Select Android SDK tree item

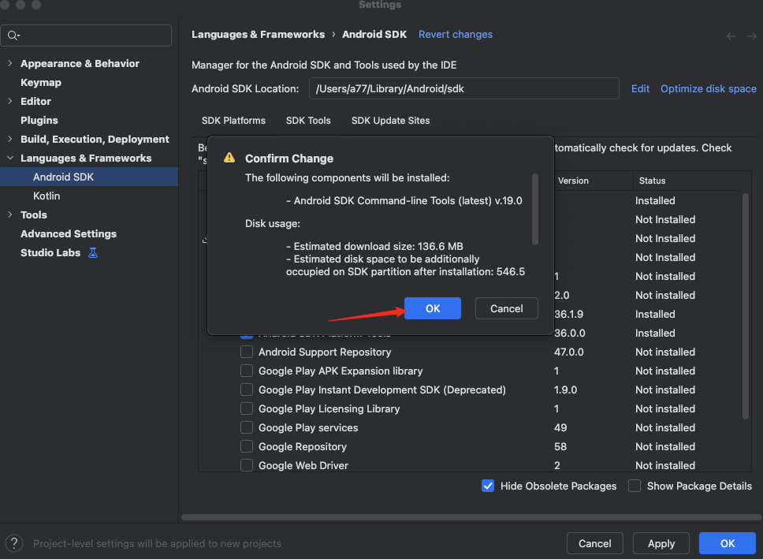point(89,177)
